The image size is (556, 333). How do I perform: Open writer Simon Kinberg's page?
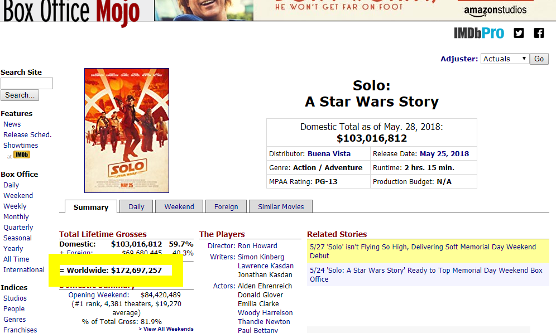click(x=261, y=257)
